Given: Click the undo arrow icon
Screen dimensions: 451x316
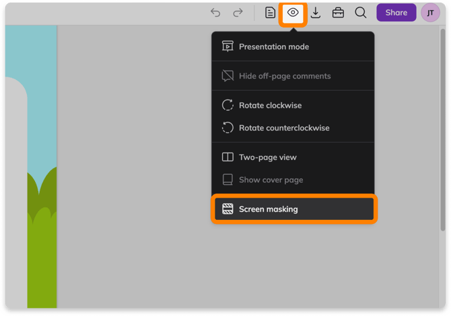Looking at the screenshot, I should point(215,13).
